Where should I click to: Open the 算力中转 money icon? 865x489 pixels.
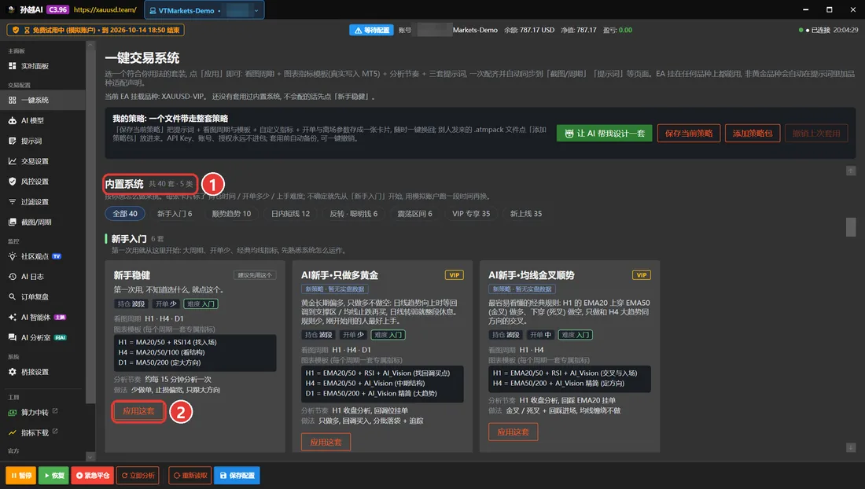click(x=12, y=413)
